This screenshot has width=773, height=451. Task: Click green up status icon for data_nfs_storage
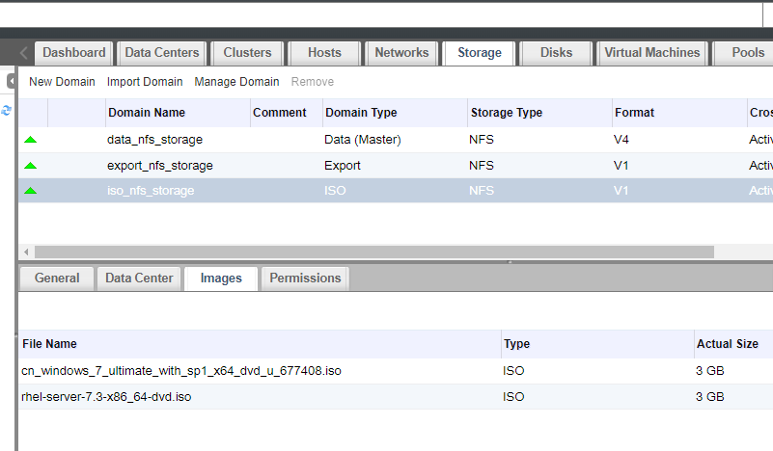(x=31, y=140)
